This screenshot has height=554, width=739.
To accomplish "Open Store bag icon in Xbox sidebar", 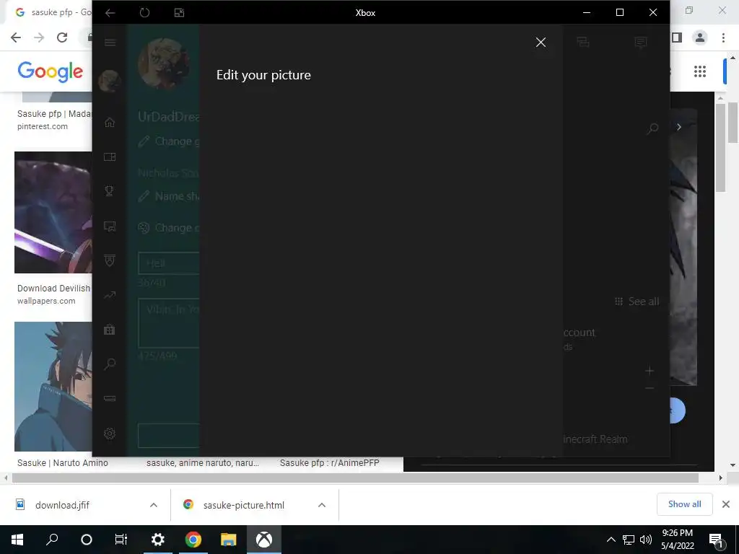I will click(x=110, y=329).
